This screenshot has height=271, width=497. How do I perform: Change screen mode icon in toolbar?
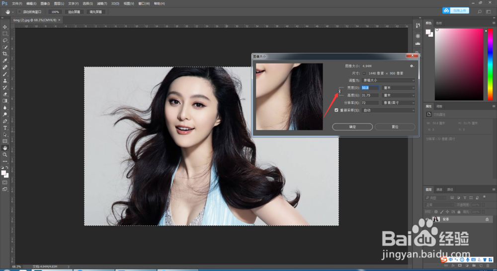pos(5,189)
